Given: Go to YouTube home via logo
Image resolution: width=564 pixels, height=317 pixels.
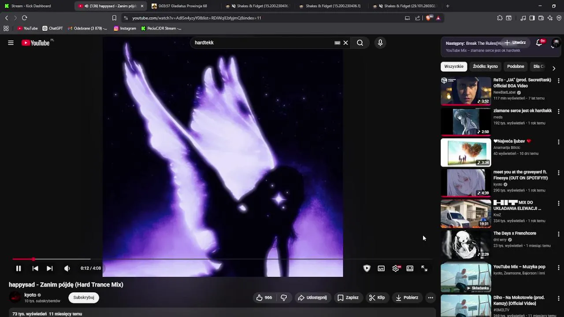Looking at the screenshot, I should pos(36,43).
